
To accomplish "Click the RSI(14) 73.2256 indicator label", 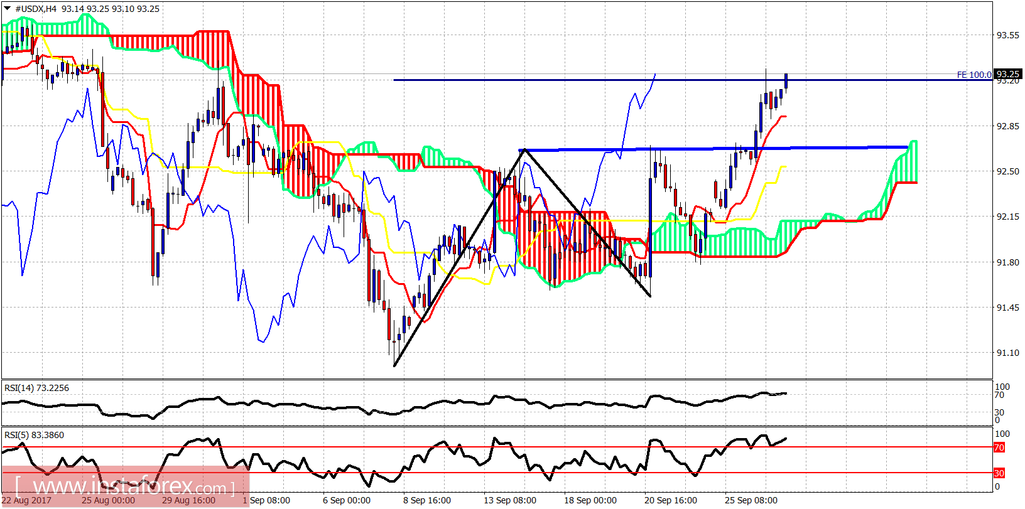I will [36, 388].
